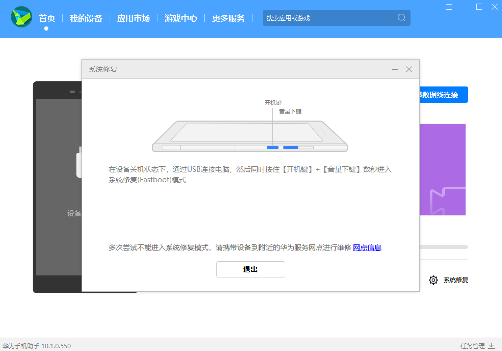Select the 首页 tab
502x351 pixels.
[47, 18]
